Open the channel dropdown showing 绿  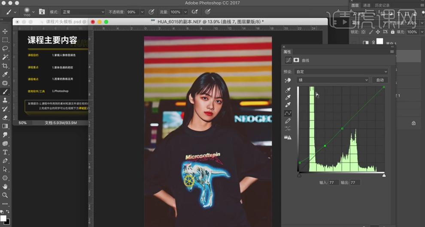[333, 80]
